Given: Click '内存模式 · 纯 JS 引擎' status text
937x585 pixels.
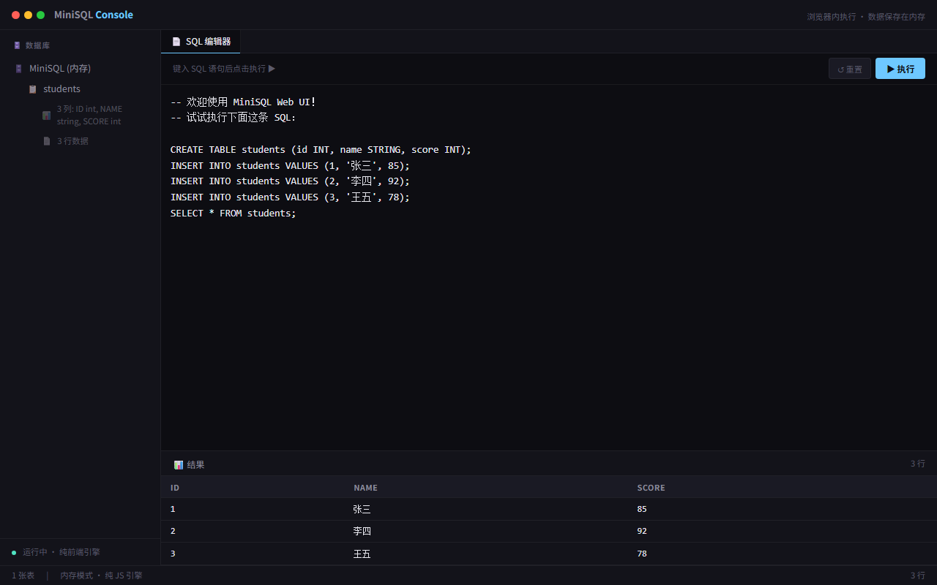Looking at the screenshot, I should (x=101, y=575).
